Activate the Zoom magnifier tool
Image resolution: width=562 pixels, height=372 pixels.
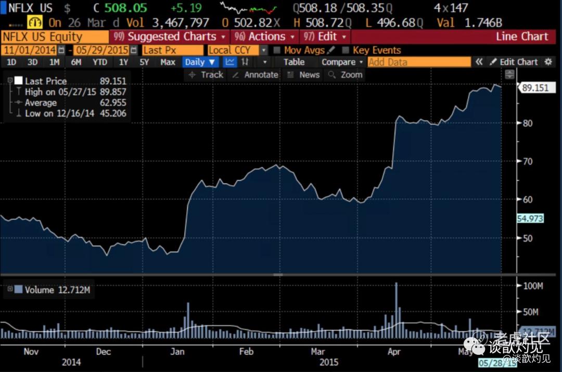pyautogui.click(x=346, y=74)
